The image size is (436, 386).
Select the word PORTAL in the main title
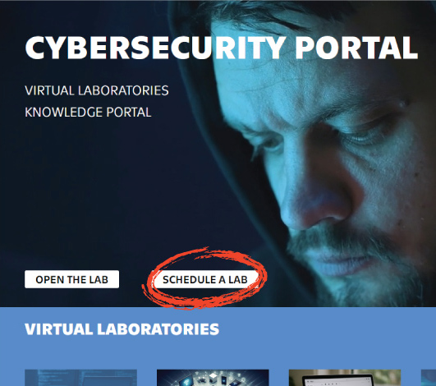(356, 48)
